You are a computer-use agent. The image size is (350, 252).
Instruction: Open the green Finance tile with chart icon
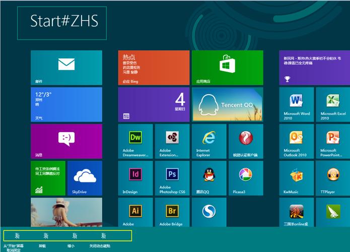[x=48, y=178]
